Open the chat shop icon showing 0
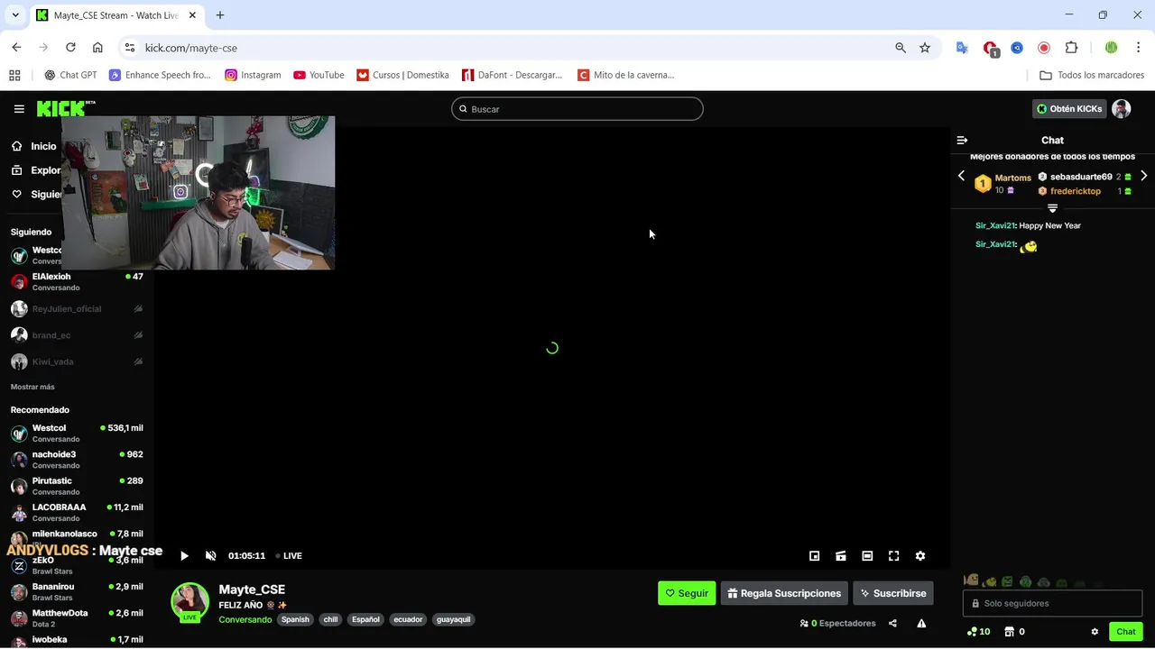 point(1014,632)
